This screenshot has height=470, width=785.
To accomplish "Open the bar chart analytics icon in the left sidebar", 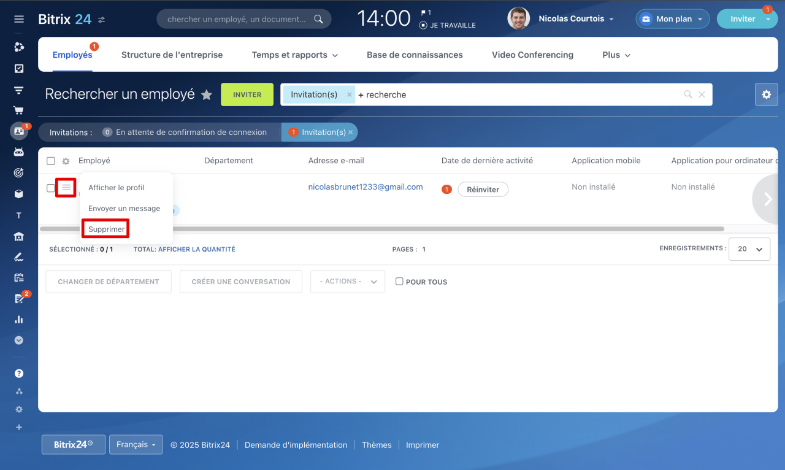I will click(x=19, y=320).
